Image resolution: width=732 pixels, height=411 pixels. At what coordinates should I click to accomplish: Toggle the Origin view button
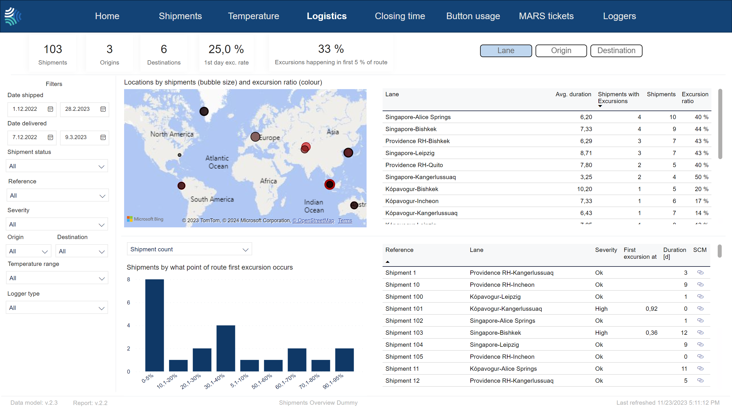click(561, 51)
